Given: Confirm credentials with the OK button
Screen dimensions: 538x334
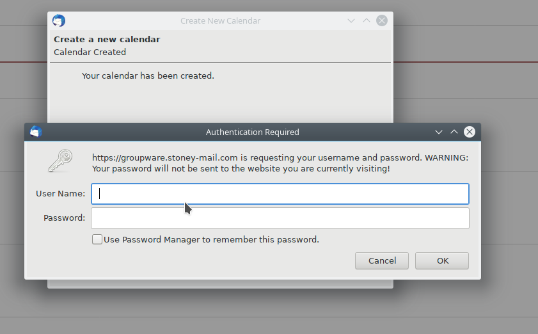Looking at the screenshot, I should 442,260.
